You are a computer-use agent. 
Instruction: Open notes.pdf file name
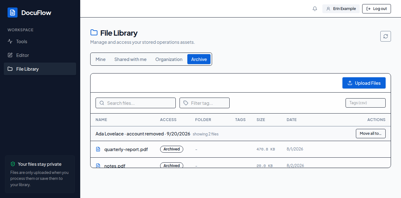[x=115, y=166]
